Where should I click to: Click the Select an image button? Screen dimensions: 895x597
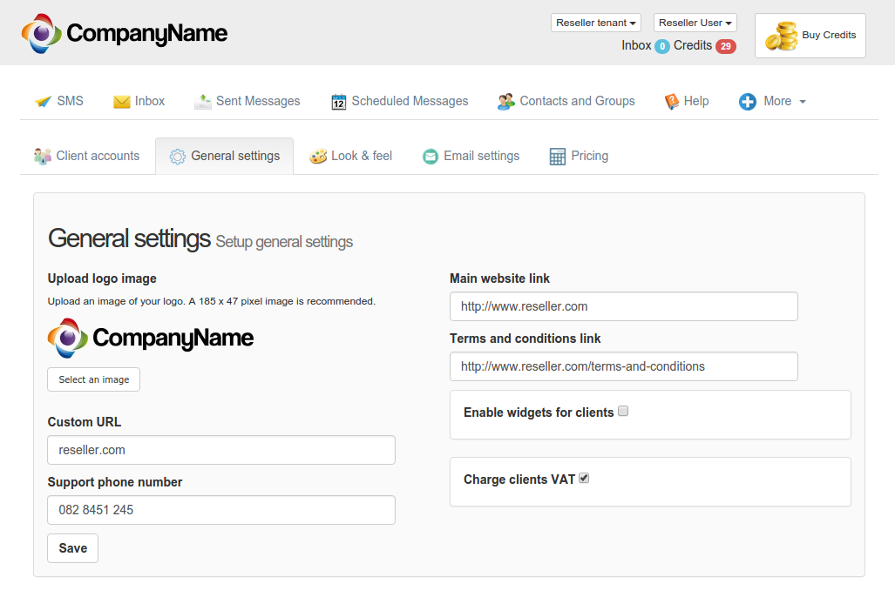click(x=93, y=379)
